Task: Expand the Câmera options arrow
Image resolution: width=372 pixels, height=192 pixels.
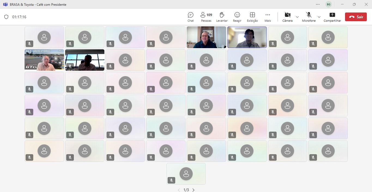Action: [x=297, y=17]
